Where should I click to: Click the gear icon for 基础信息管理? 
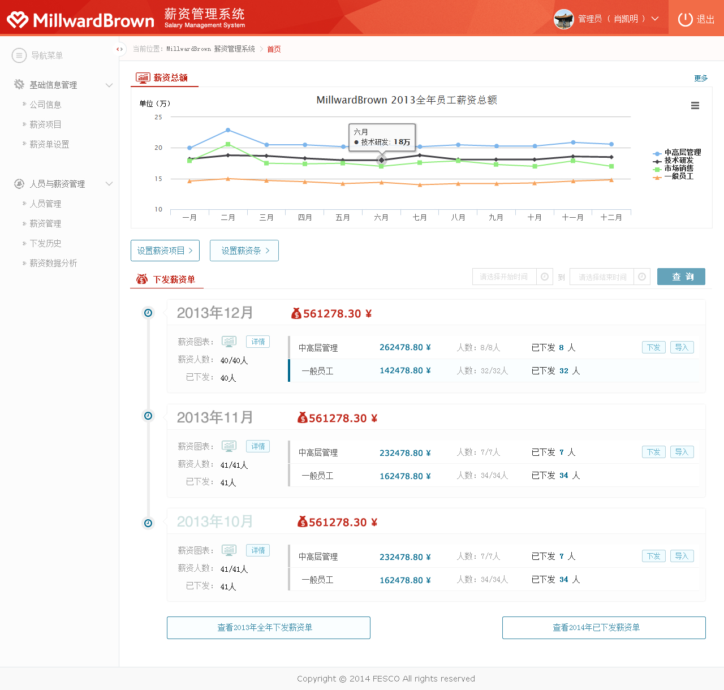point(19,84)
